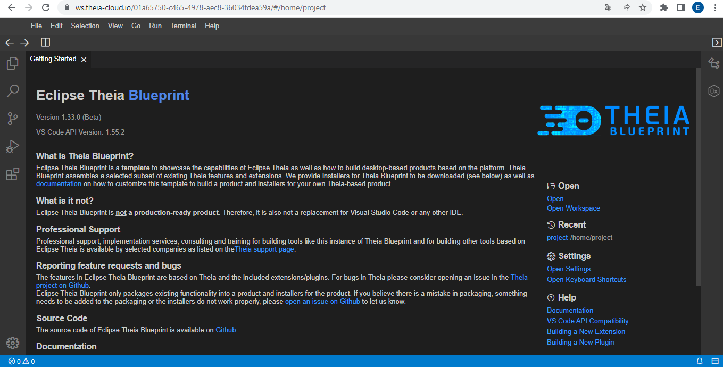Bookmark this page with the star icon
Image resolution: width=723 pixels, height=367 pixels.
[643, 7]
